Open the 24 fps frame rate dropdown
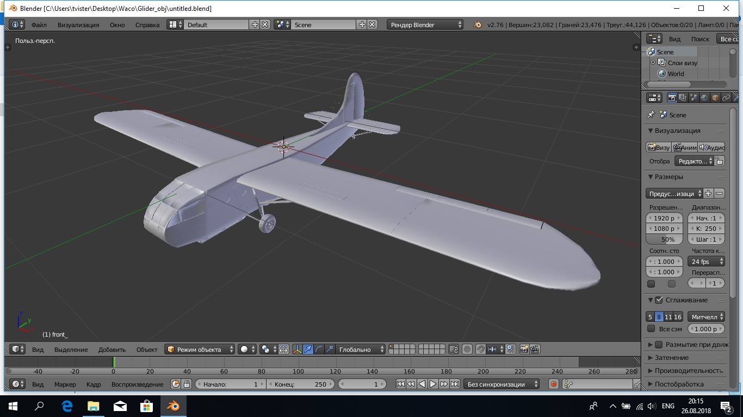This screenshot has height=417, width=743. point(707,261)
